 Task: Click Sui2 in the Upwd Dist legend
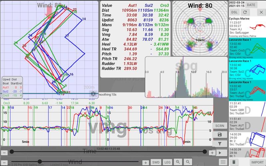pos(6,91)
